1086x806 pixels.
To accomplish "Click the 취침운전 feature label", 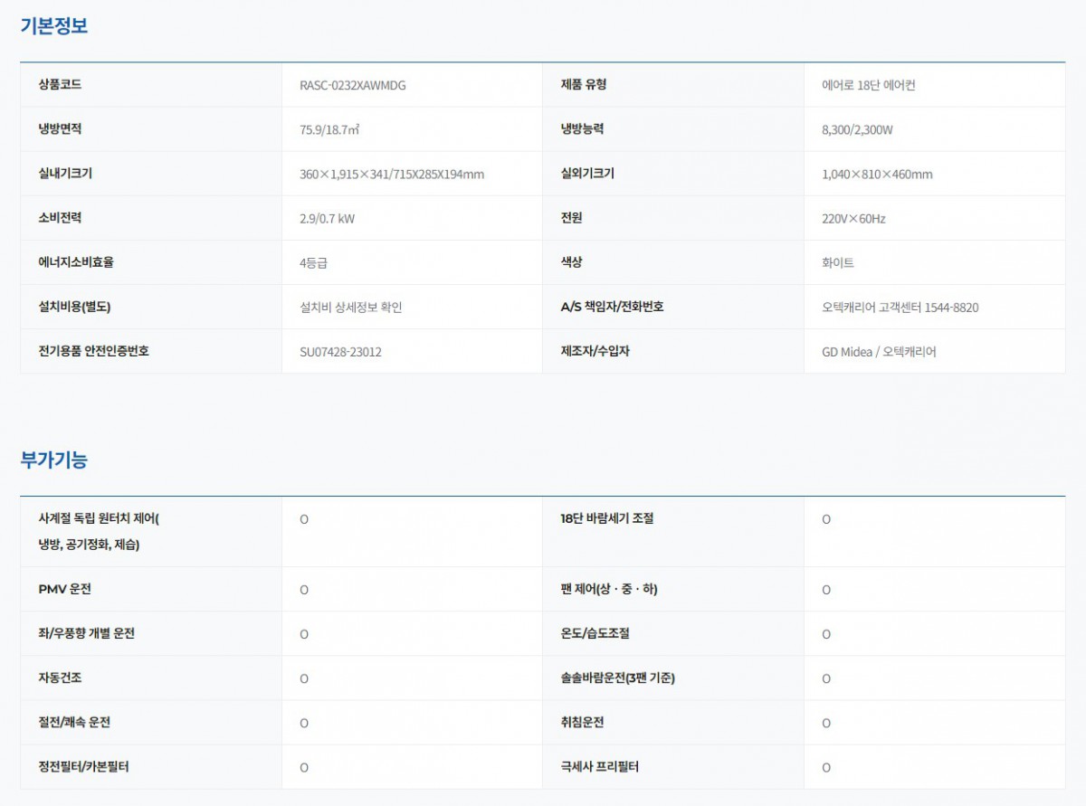I will pos(582,722).
